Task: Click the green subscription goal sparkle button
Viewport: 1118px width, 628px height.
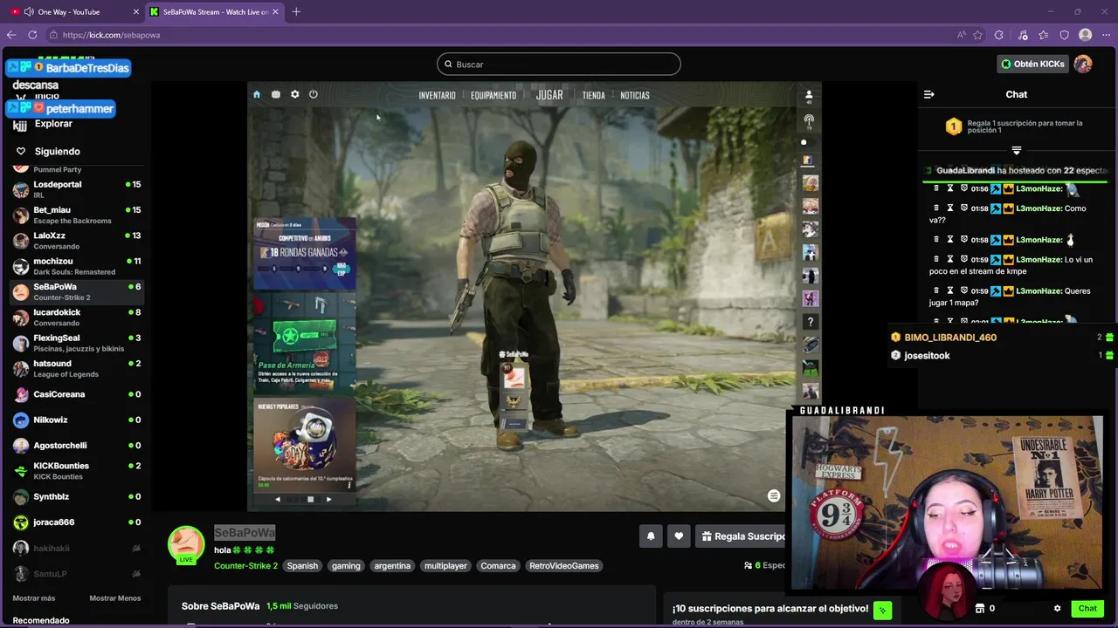Action: pos(883,611)
